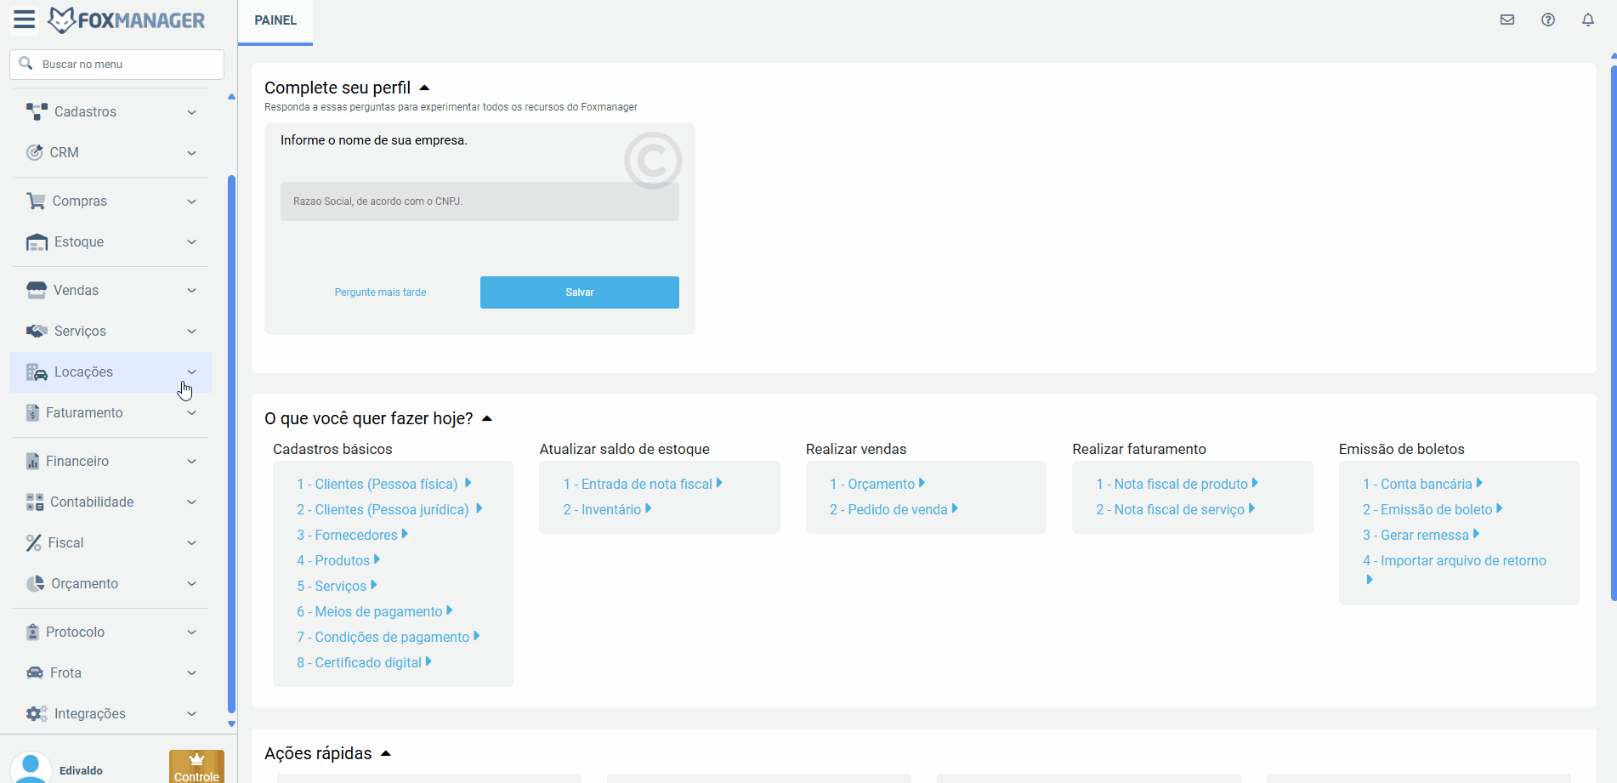Viewport: 1617px width, 783px height.
Task: Select the PAINEL tab
Action: pos(275,20)
